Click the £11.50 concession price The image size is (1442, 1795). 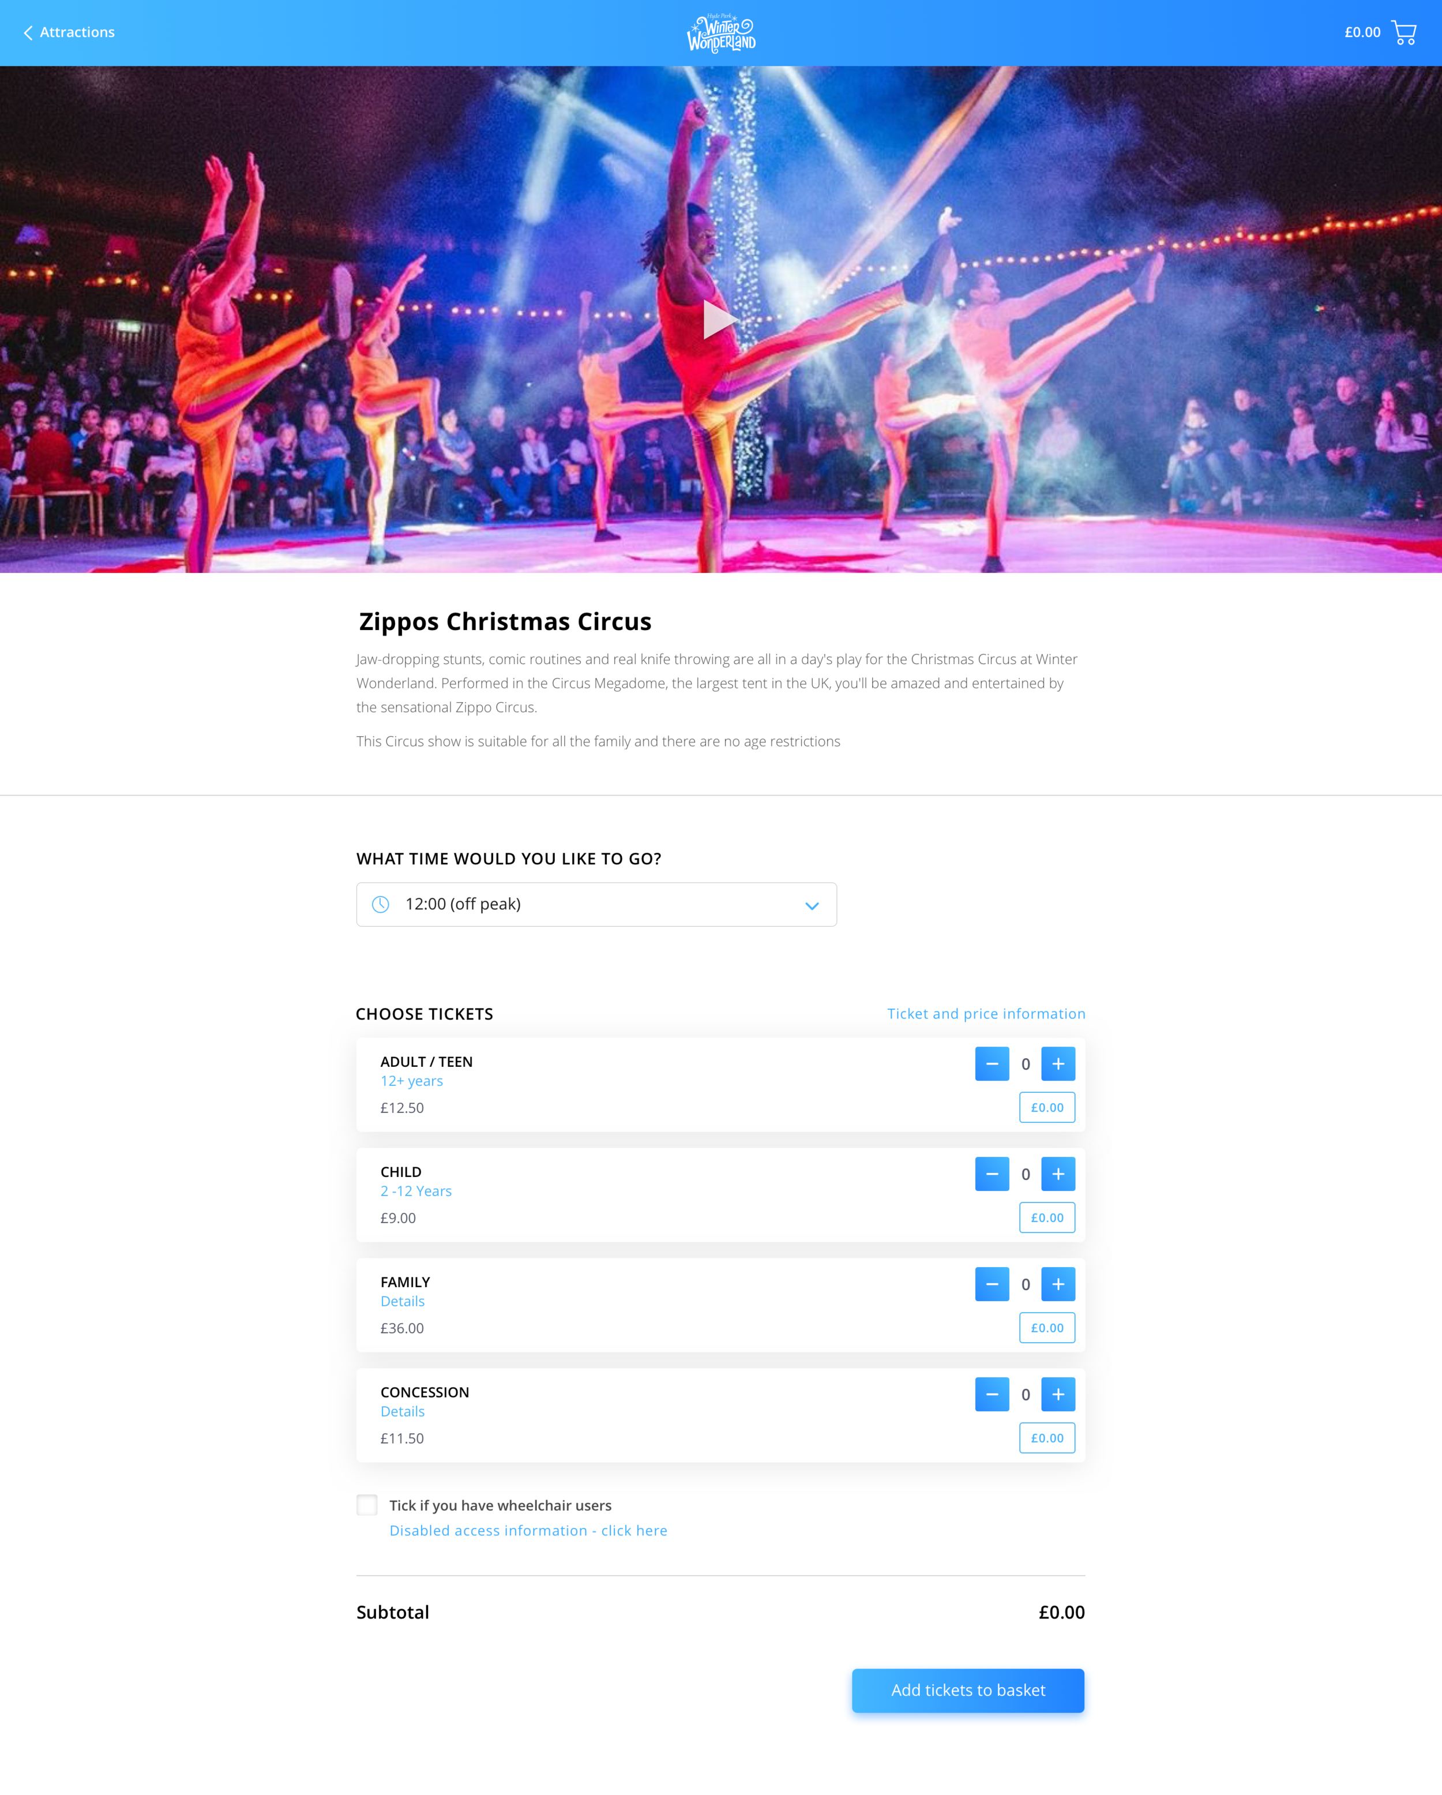402,1438
